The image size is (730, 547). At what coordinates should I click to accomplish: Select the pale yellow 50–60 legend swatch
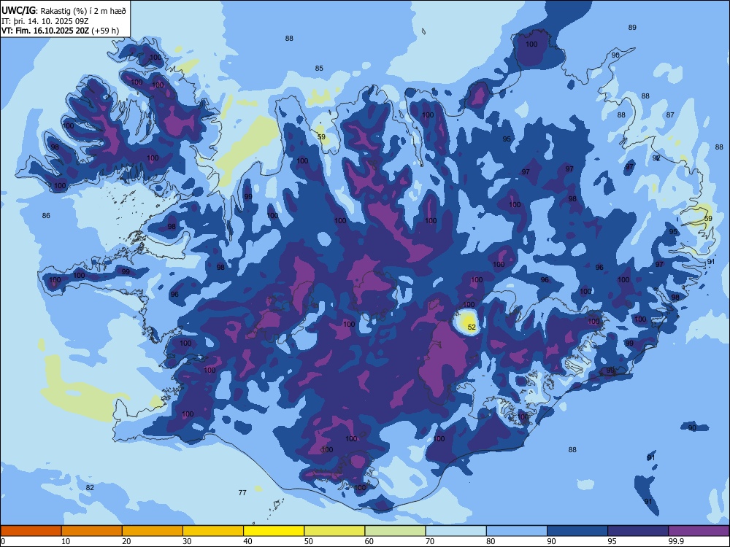coord(334,531)
